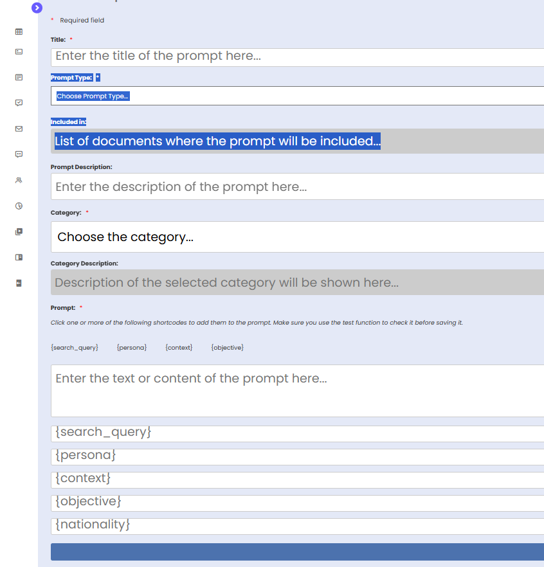Click the chat bubble sidebar icon
The height and width of the screenshot is (567, 544).
19,154
